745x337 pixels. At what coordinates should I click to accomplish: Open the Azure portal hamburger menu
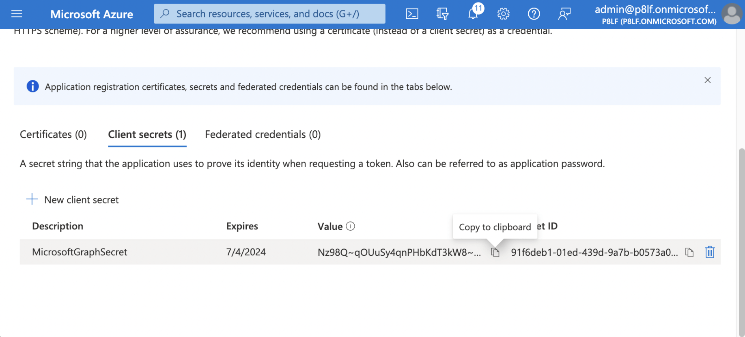click(17, 14)
